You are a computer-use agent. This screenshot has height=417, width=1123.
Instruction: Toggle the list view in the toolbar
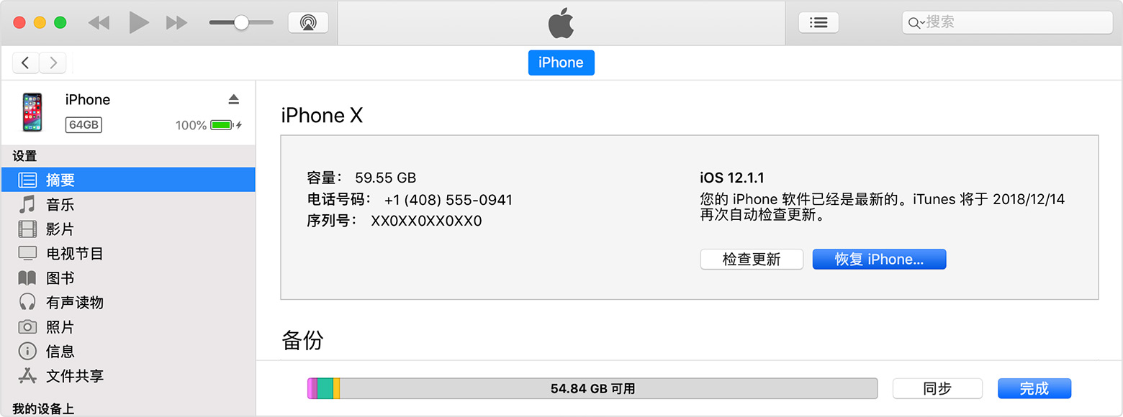coord(818,22)
